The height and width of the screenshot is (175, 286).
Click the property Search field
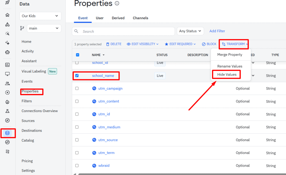[x=126, y=31]
